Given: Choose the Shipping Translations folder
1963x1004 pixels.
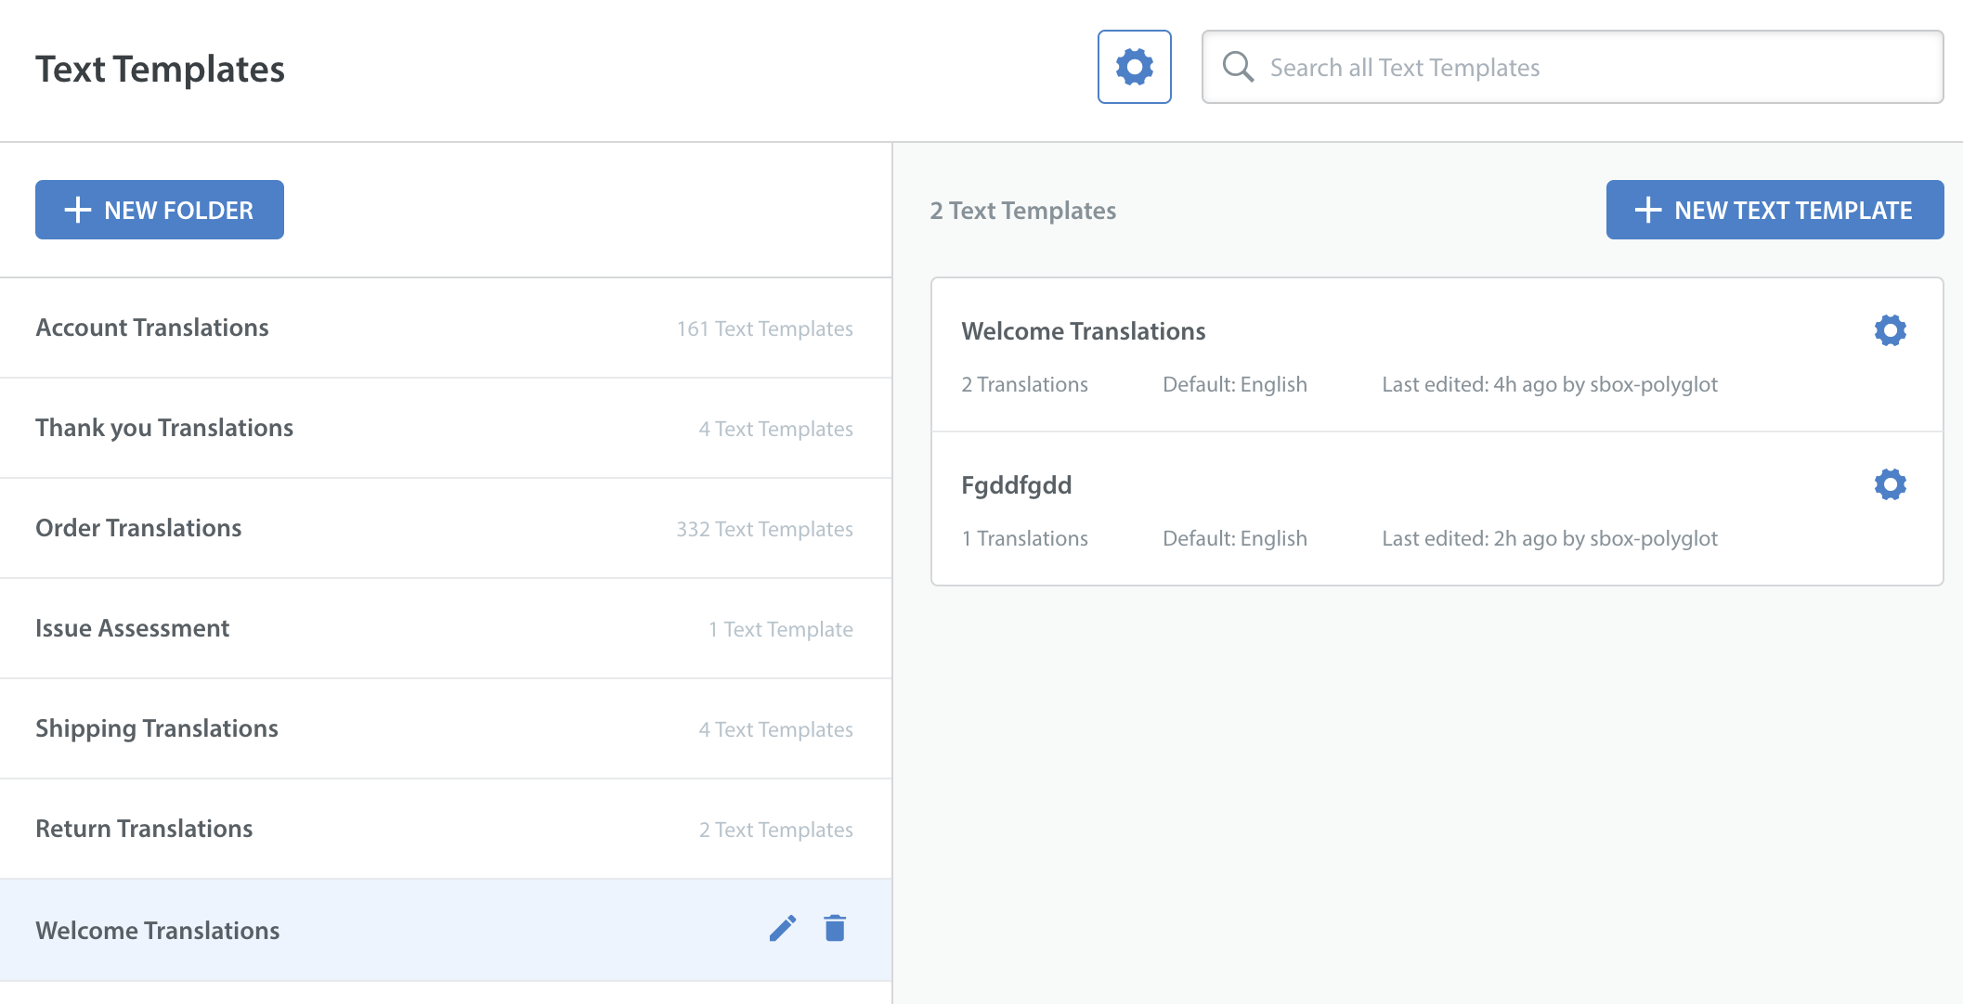Looking at the screenshot, I should tap(446, 728).
